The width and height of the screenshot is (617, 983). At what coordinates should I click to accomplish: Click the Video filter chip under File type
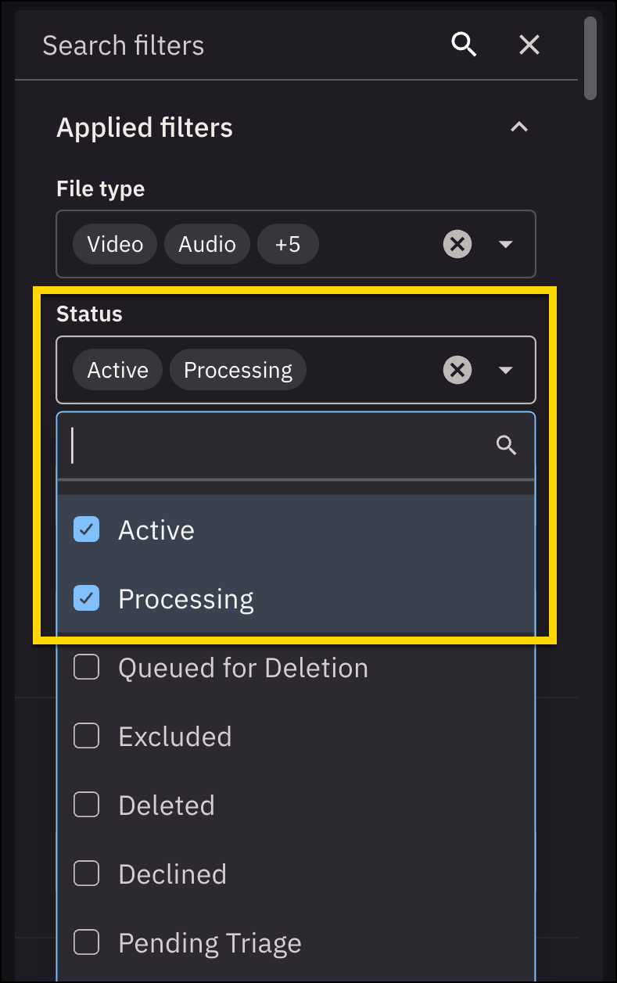[114, 244]
